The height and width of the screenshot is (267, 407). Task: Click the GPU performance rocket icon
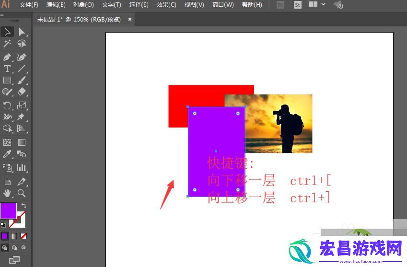(x=338, y=5)
